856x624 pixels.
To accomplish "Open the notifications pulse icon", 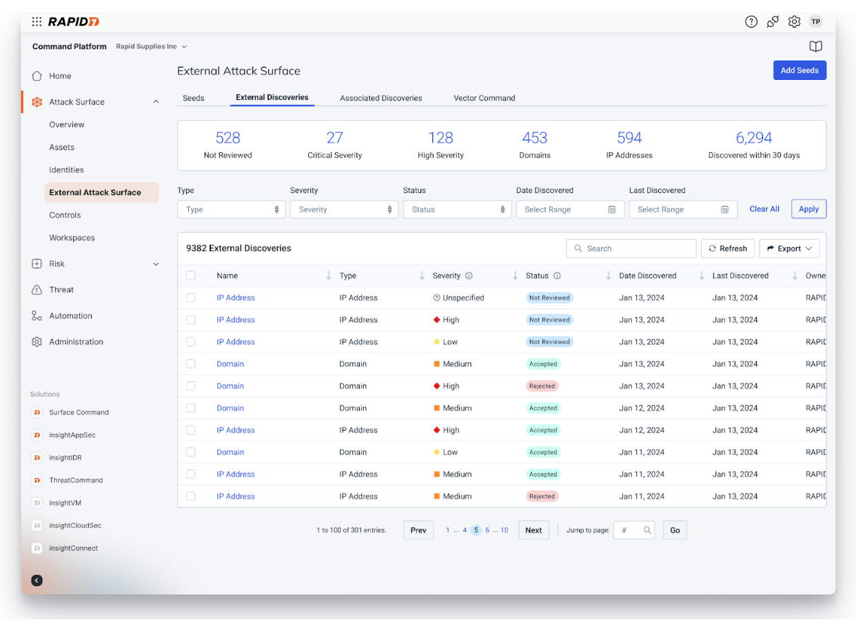I will (x=772, y=21).
